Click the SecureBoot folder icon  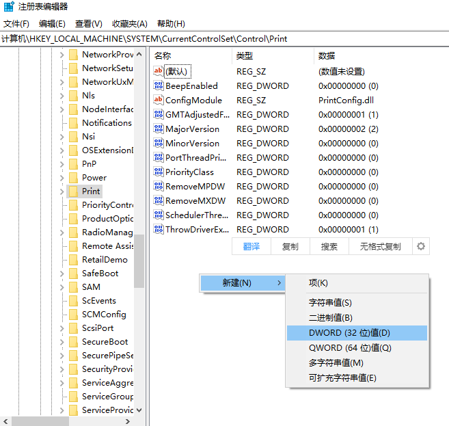(73, 342)
